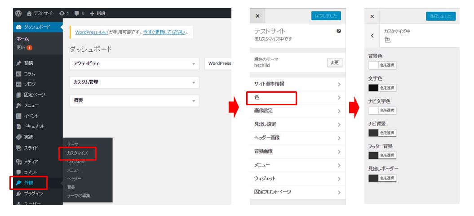Click the 変更 theme change button
The height and width of the screenshot is (216, 474).
coord(335,63)
